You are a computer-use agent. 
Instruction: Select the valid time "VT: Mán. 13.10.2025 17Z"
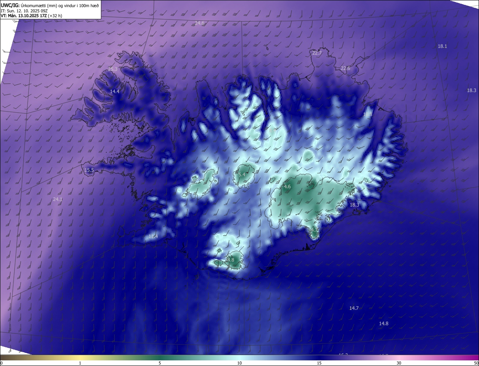coord(24,16)
